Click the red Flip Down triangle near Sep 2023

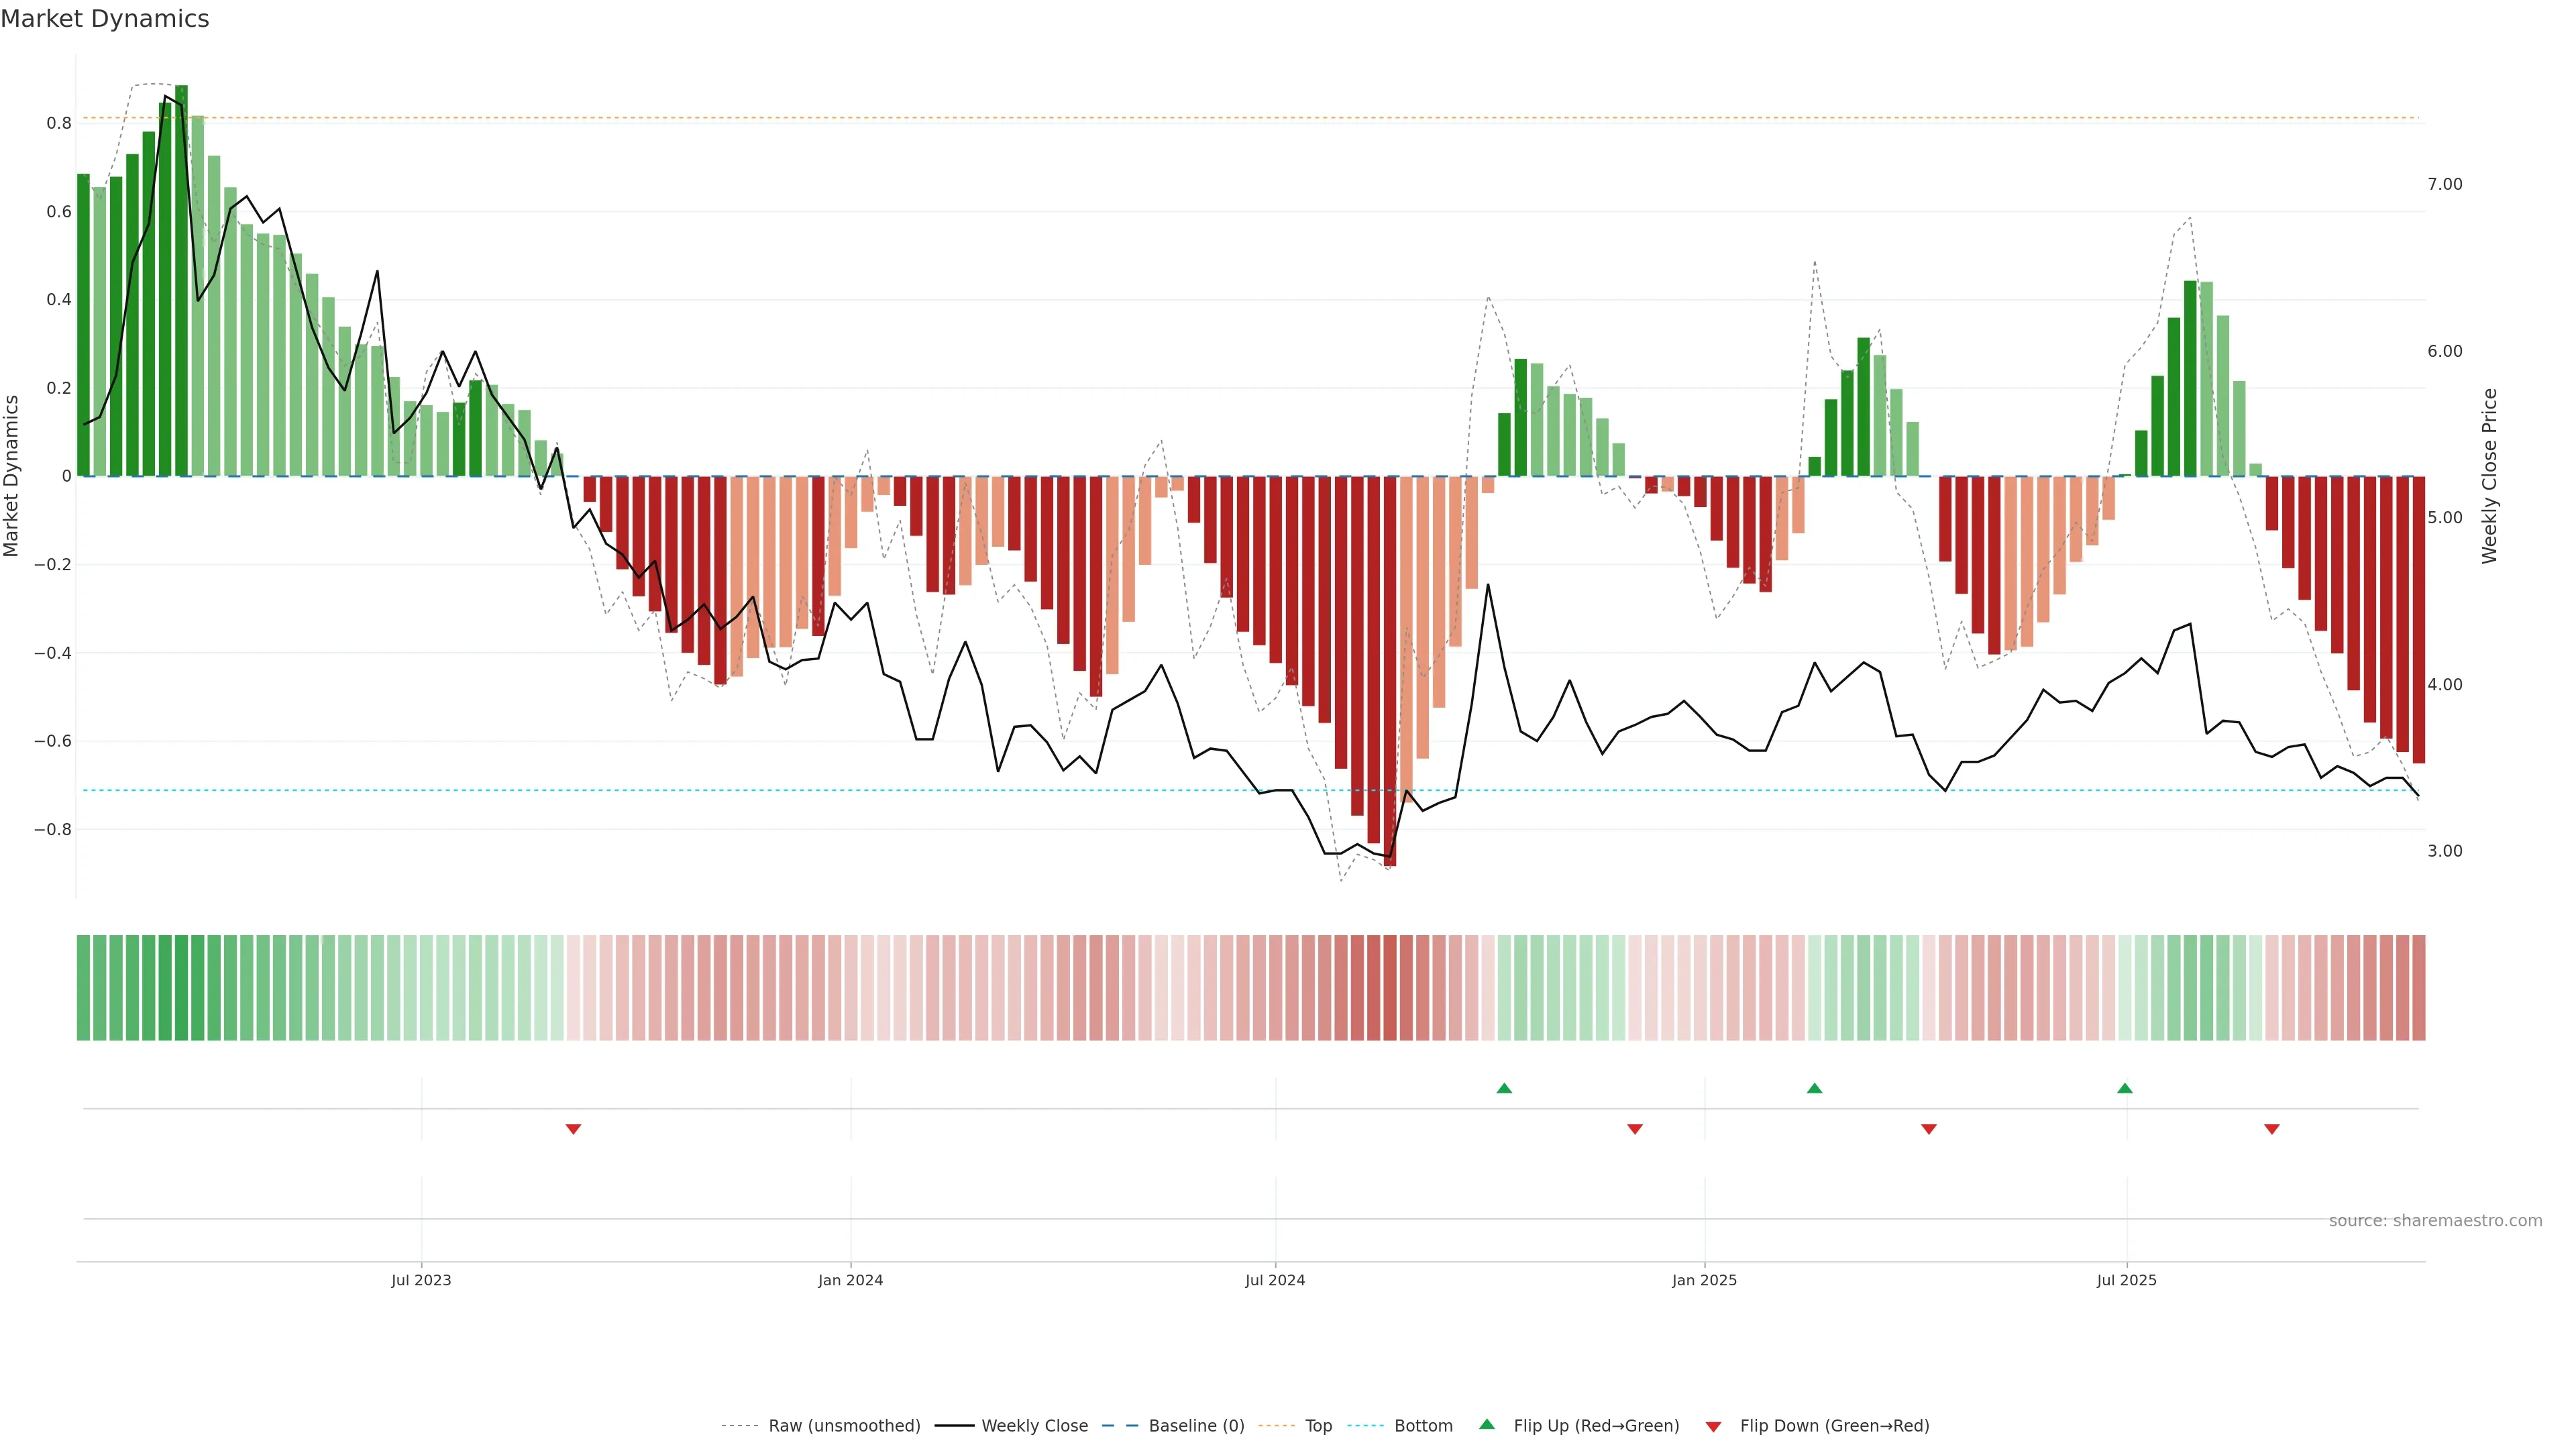(x=573, y=1129)
